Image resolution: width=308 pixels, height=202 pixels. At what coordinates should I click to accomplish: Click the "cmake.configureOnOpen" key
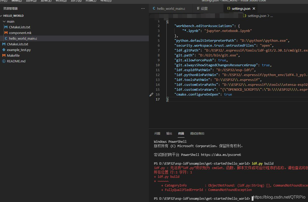[197, 95]
